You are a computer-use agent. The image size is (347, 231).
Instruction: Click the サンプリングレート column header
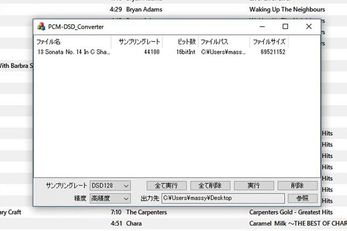tap(137, 42)
